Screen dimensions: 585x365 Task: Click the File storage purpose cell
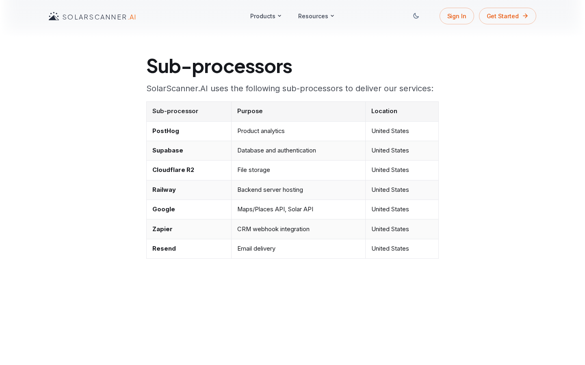(299, 170)
